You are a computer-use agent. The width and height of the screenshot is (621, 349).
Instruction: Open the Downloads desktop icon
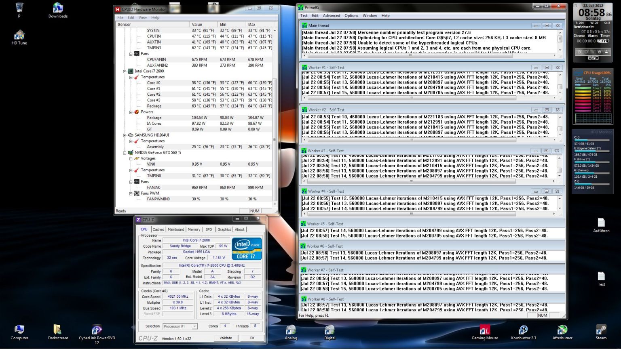pyautogui.click(x=58, y=10)
